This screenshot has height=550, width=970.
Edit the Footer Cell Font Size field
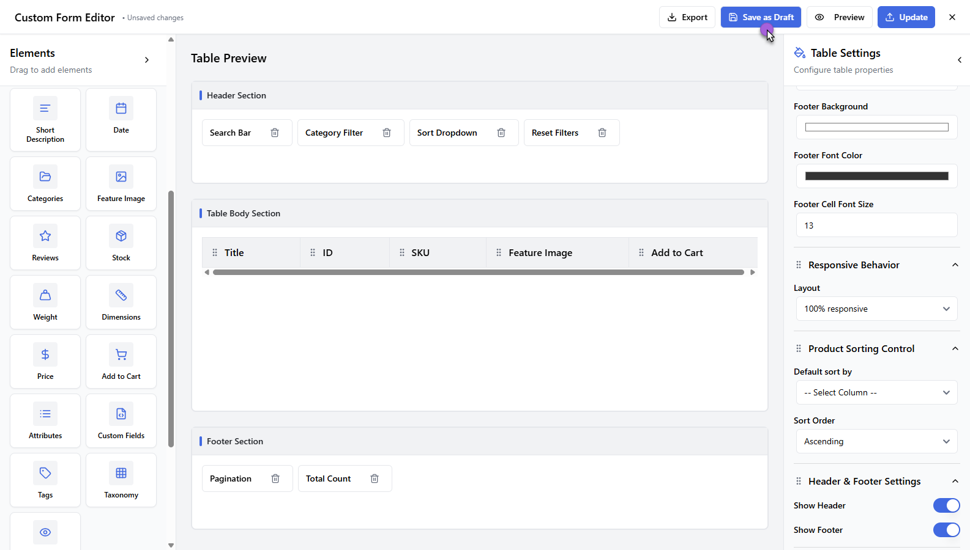click(x=877, y=226)
